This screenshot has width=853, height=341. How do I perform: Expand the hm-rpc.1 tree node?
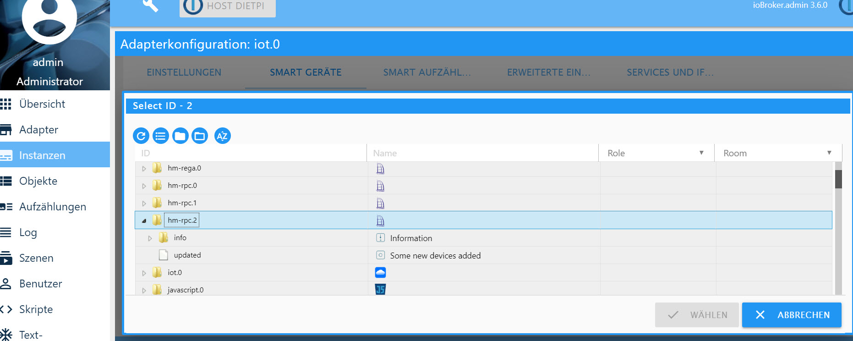(x=144, y=203)
